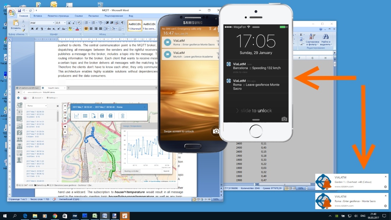Click the track chart icon in popup
This screenshot has height=220, width=391.
pyautogui.click(x=77, y=116)
